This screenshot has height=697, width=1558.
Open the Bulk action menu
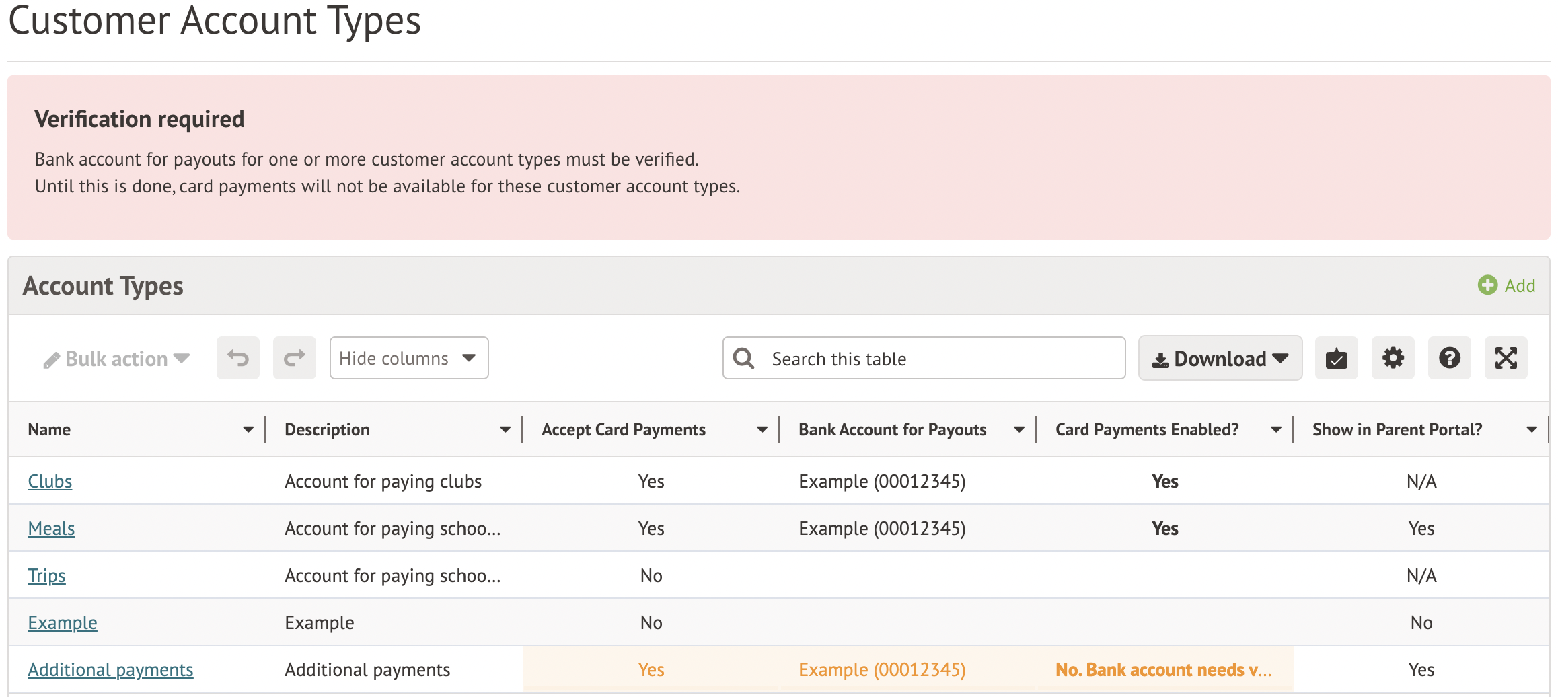(116, 359)
